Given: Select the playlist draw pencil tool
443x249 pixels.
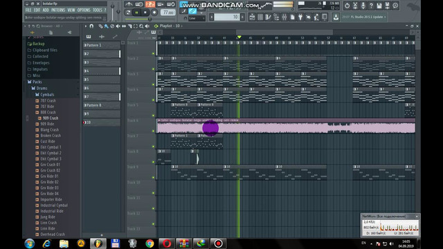Looking at the screenshot, I should coord(100,26).
